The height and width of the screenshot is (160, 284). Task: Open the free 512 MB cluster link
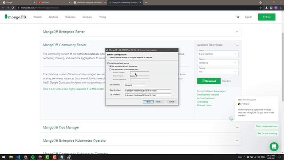pos(74,89)
